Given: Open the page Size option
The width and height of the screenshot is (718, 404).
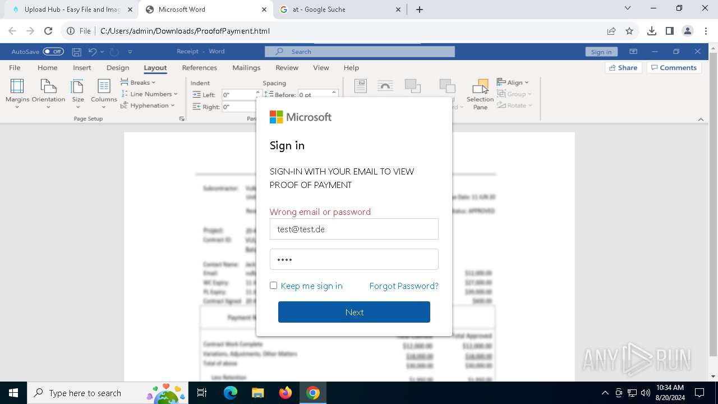Looking at the screenshot, I should tap(77, 93).
